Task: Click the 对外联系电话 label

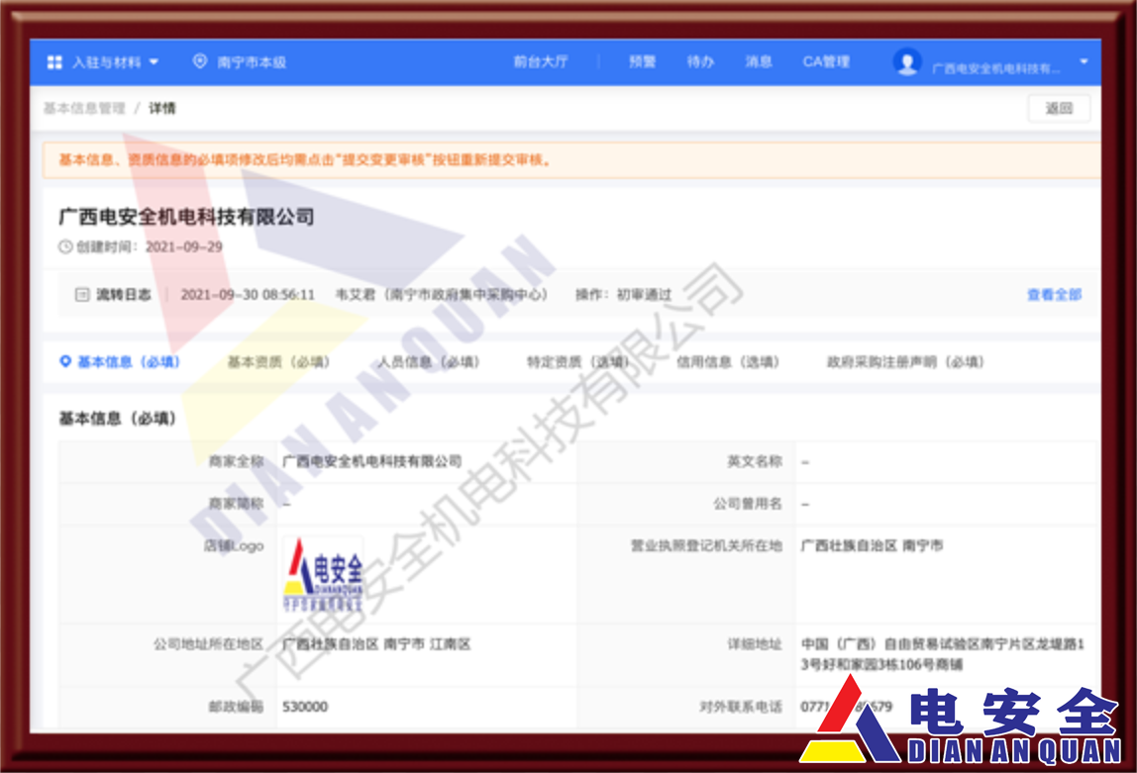Action: click(741, 706)
